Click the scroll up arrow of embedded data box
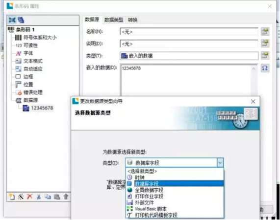The width and height of the screenshot is (280, 220). [x=254, y=68]
